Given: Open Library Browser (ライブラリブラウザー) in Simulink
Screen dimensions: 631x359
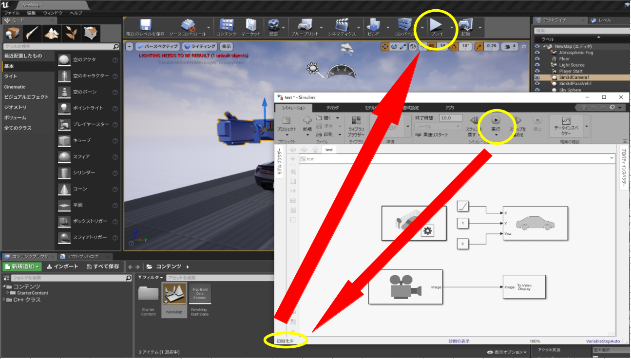Looking at the screenshot, I should pos(356,126).
